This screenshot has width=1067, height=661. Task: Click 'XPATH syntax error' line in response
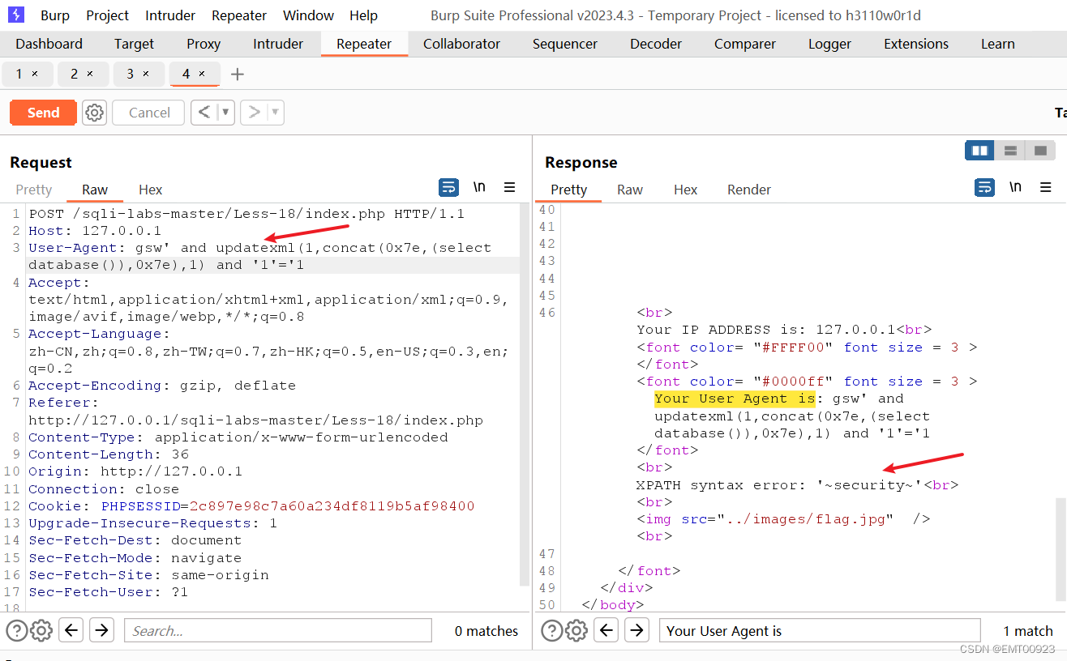[798, 485]
